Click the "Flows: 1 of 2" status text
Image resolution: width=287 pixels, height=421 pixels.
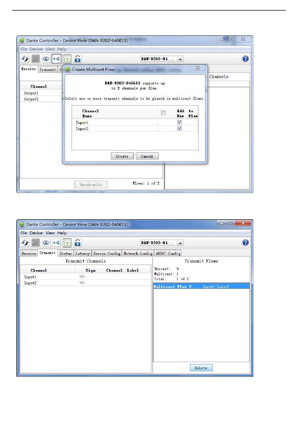pyautogui.click(x=146, y=183)
